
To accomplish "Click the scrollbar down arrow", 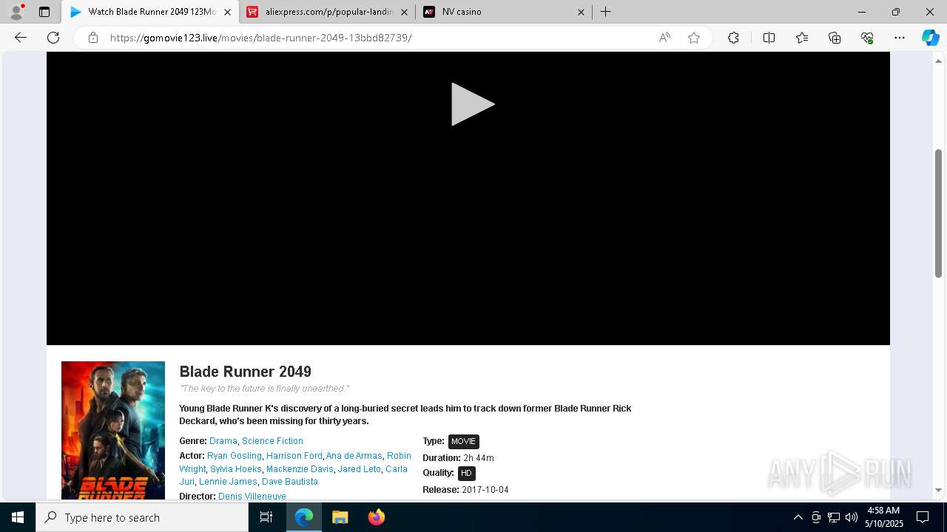I will 938,490.
